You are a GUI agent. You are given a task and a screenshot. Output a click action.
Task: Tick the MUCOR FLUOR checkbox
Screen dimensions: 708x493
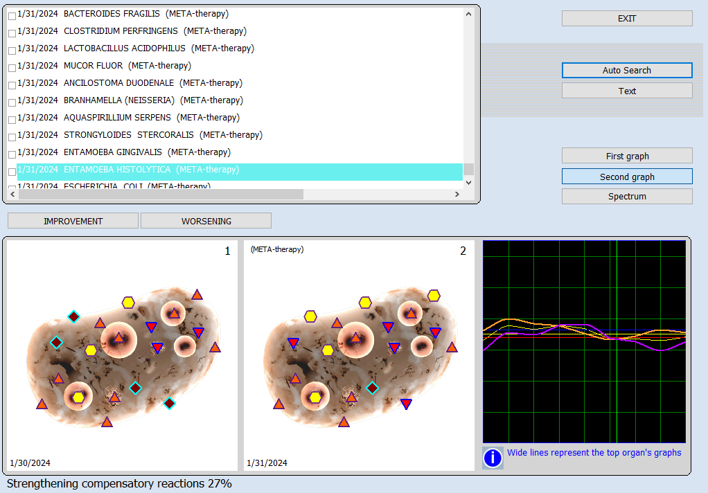(12, 67)
